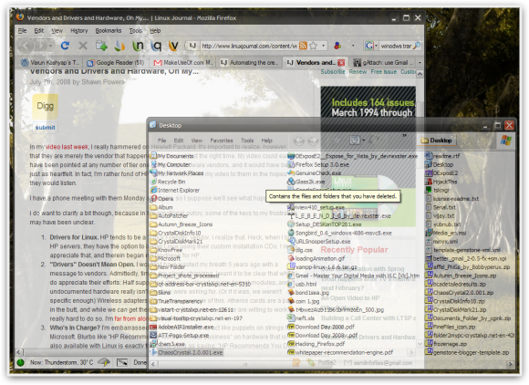
Task: Click the new-tab plus toolbar icon in Firefox
Action: click(x=101, y=46)
